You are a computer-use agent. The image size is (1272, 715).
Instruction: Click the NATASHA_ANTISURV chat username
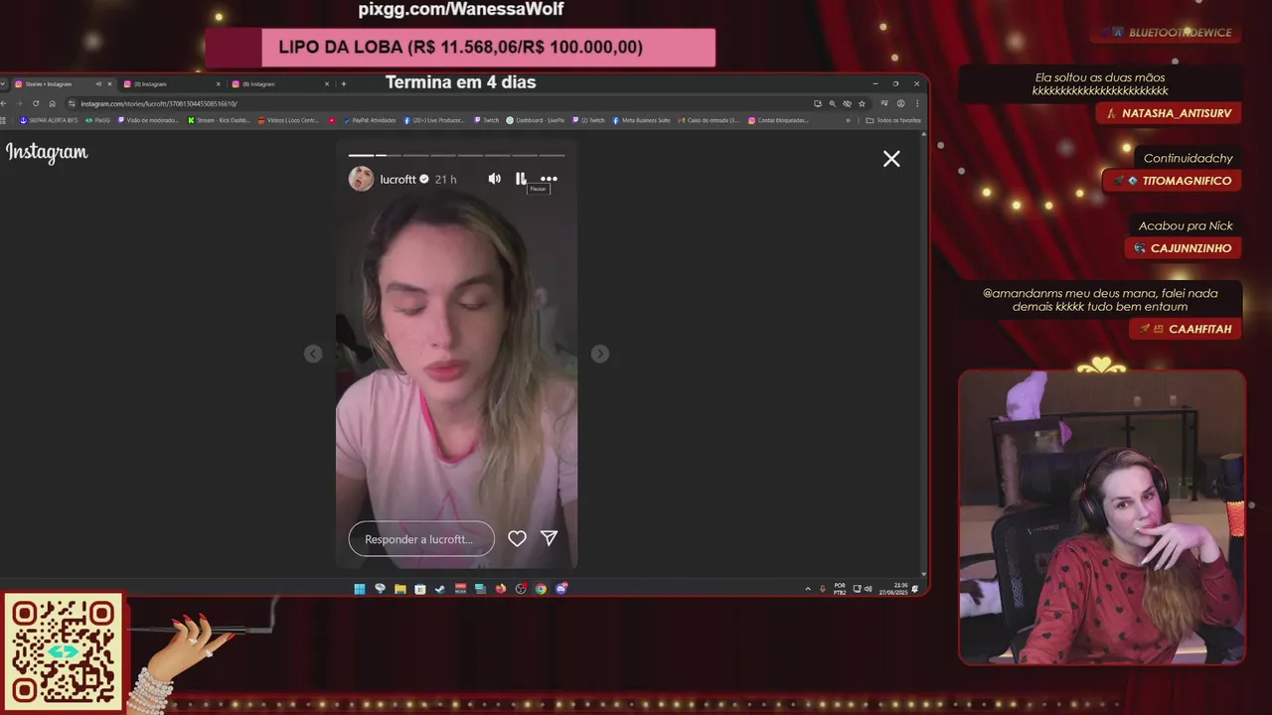point(1176,113)
